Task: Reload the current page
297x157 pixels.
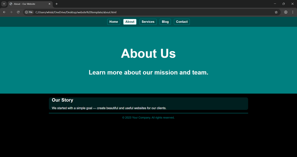Action: [18, 12]
